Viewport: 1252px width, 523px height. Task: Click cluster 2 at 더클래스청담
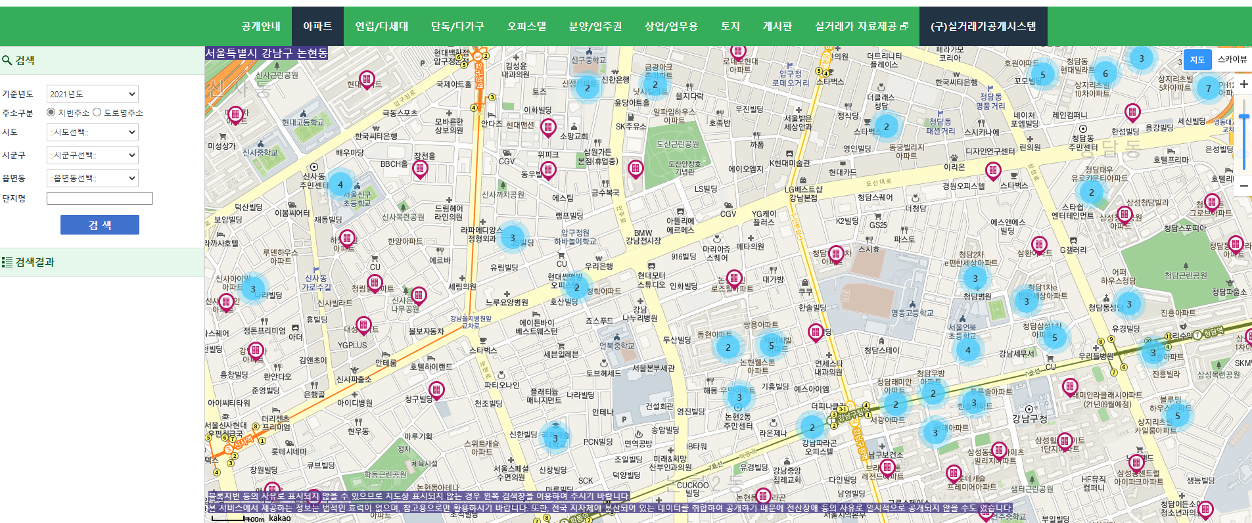point(887,127)
